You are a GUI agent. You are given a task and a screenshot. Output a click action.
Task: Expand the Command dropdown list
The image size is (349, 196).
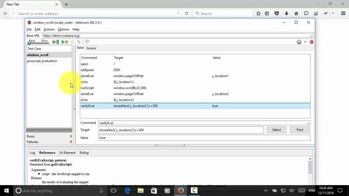[x=308, y=123]
